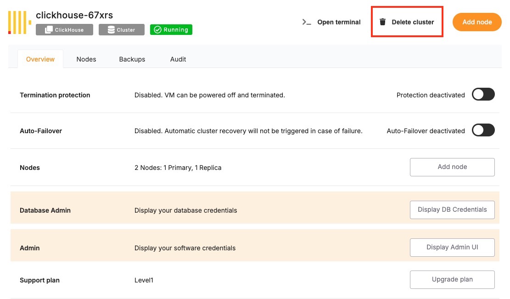The width and height of the screenshot is (510, 299).
Task: Click Add node in the Nodes row
Action: pos(452,167)
